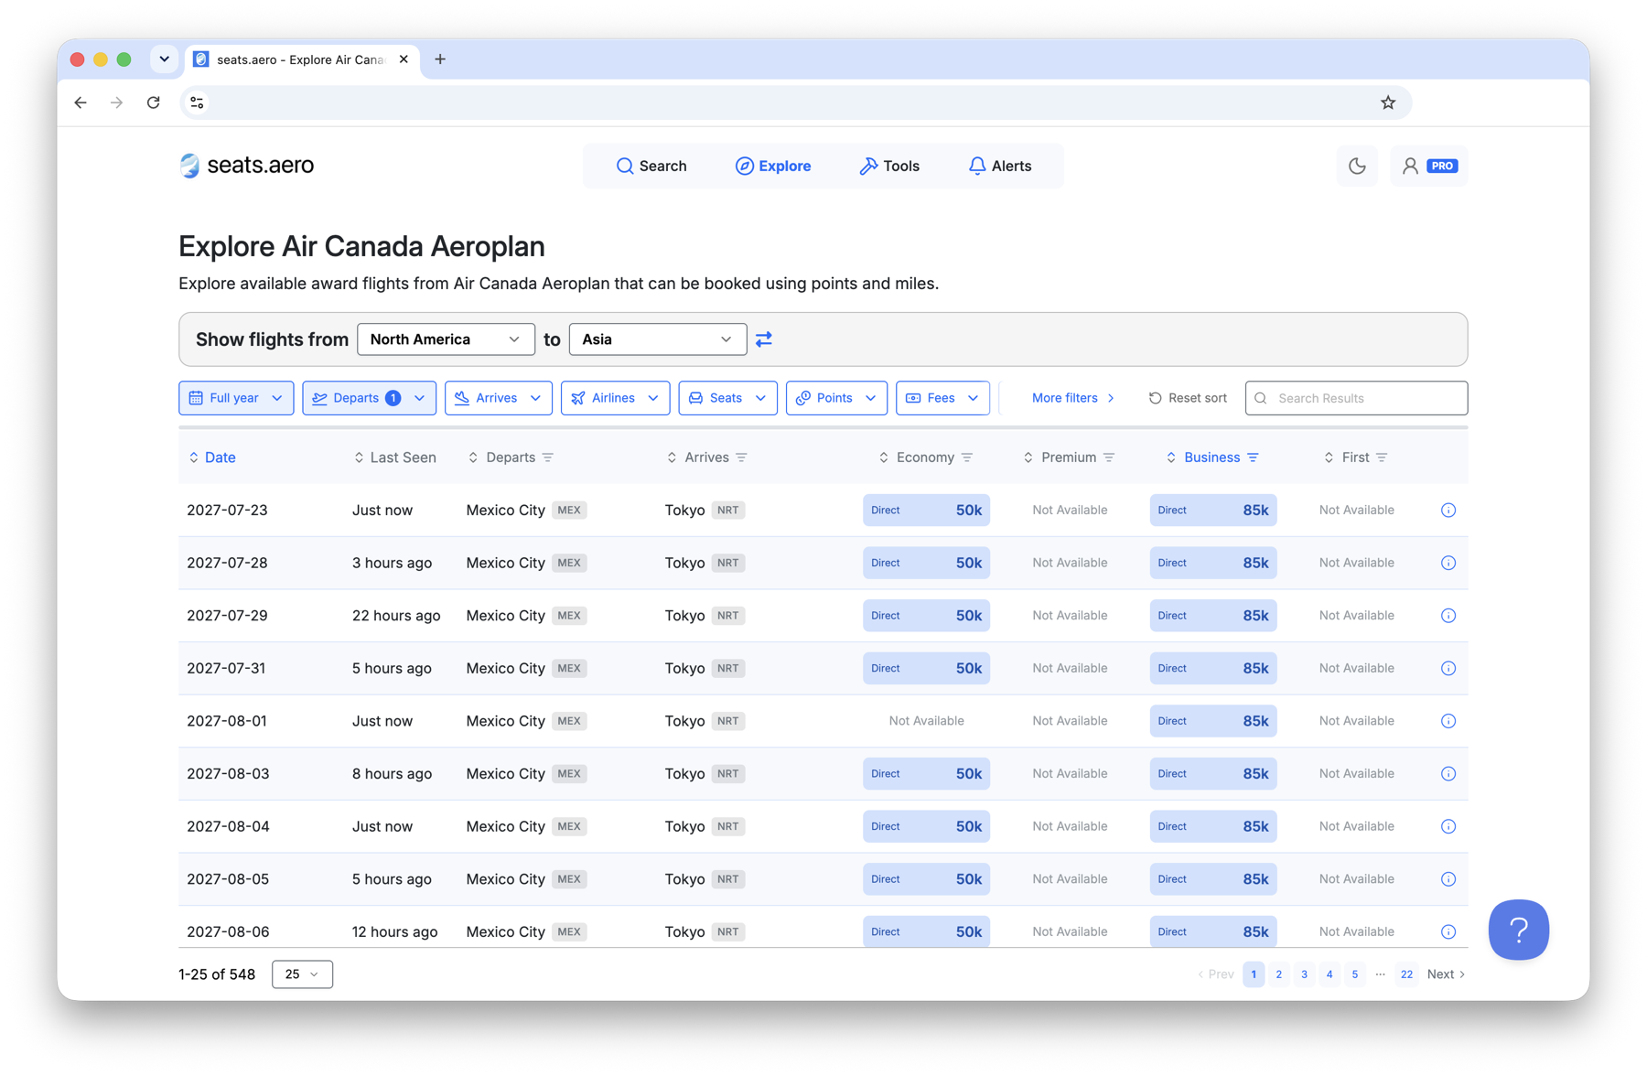Open the Tools tab
This screenshot has width=1647, height=1076.
pos(889,166)
